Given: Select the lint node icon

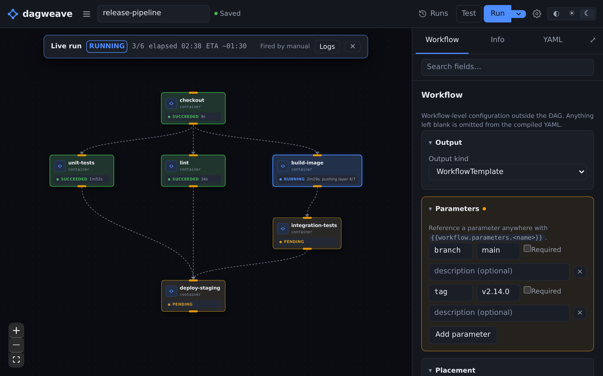Looking at the screenshot, I should tap(171, 166).
